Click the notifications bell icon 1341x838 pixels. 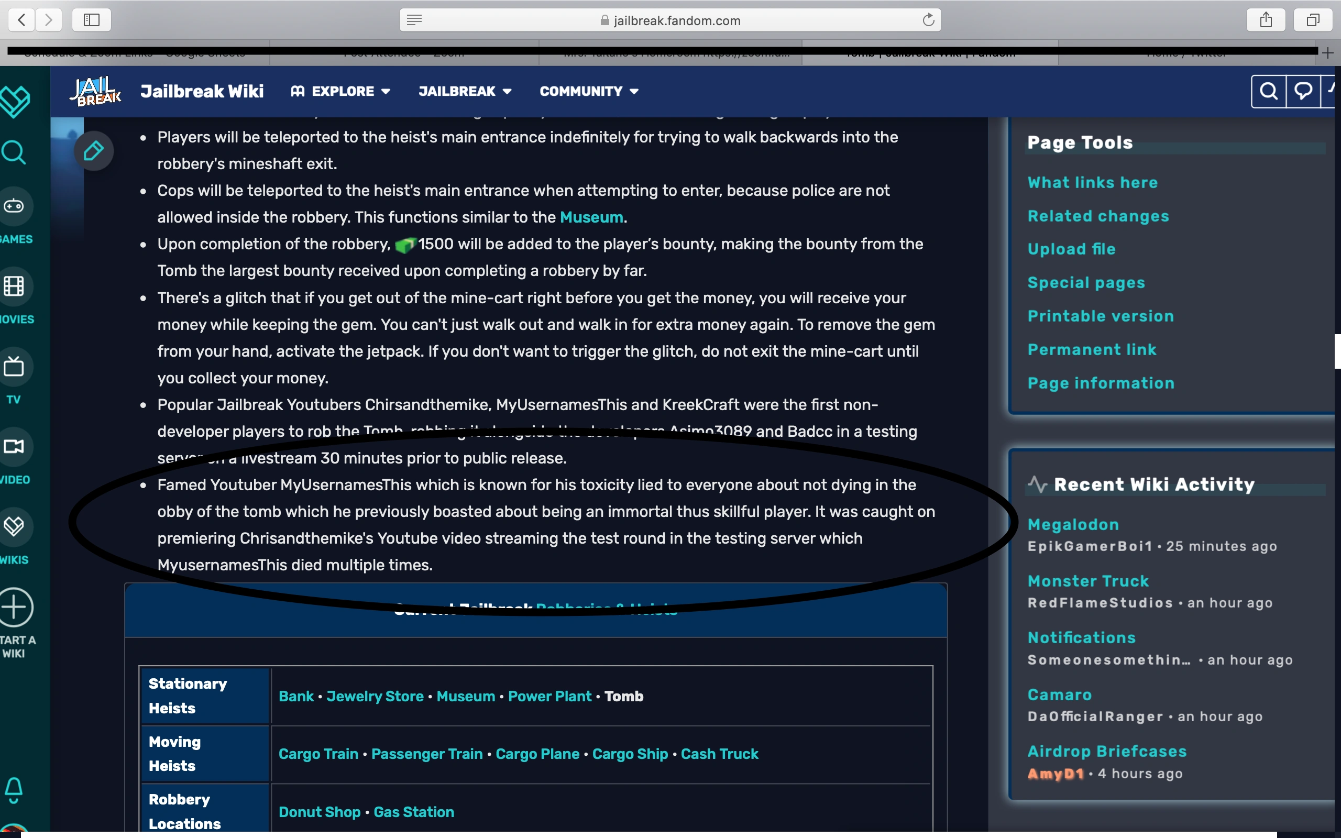tap(14, 789)
